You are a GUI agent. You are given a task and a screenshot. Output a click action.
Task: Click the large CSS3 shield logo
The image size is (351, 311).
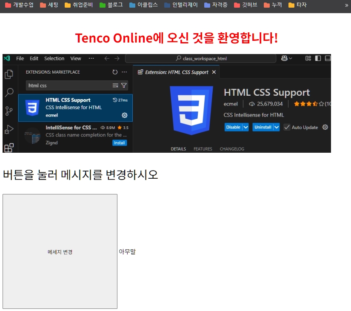click(x=191, y=110)
